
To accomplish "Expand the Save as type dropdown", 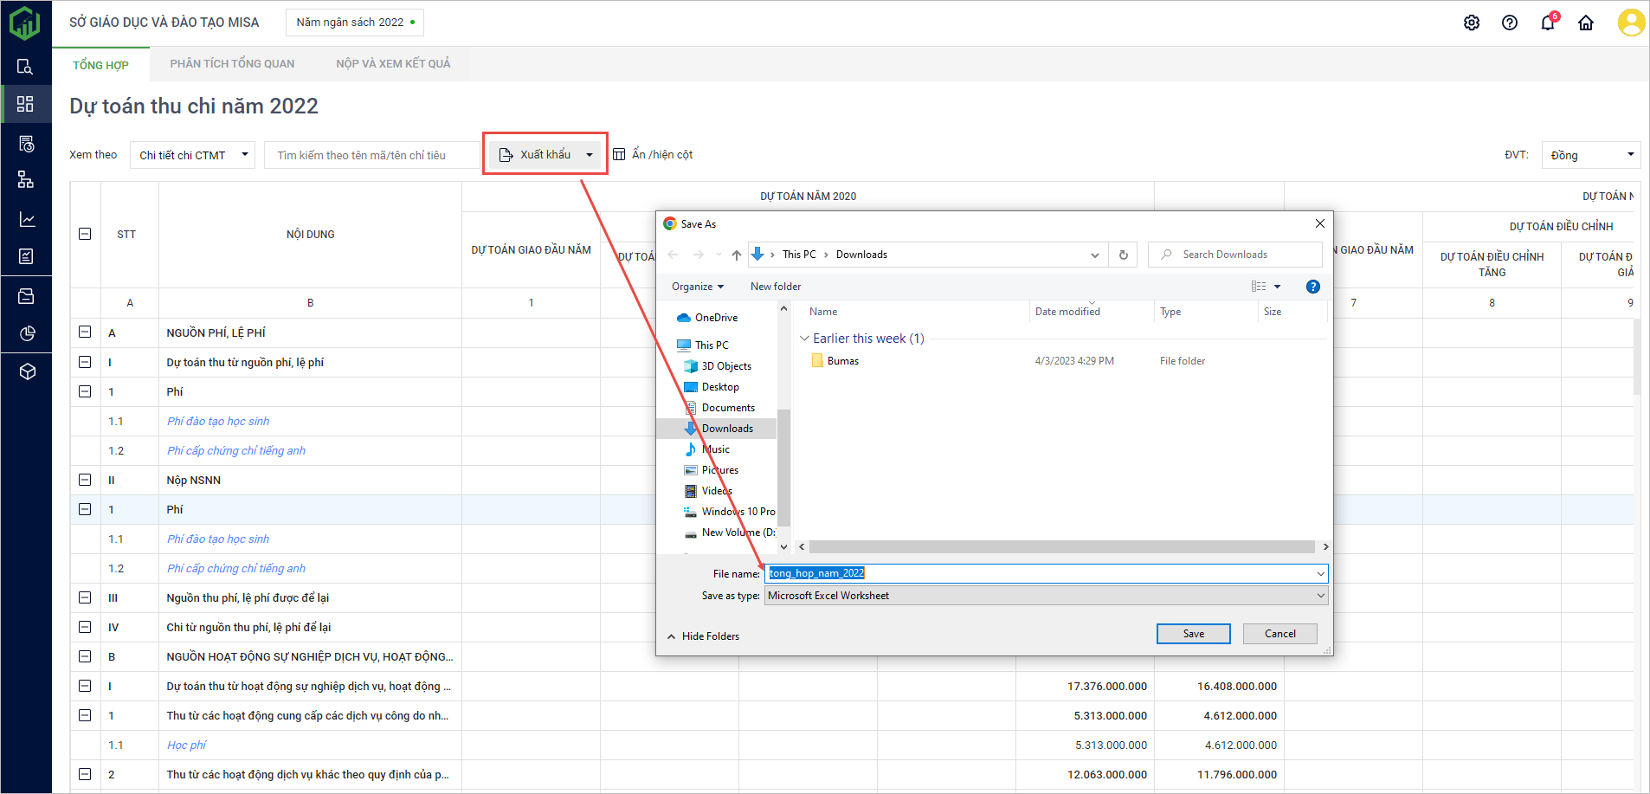I will (x=1046, y=596).
